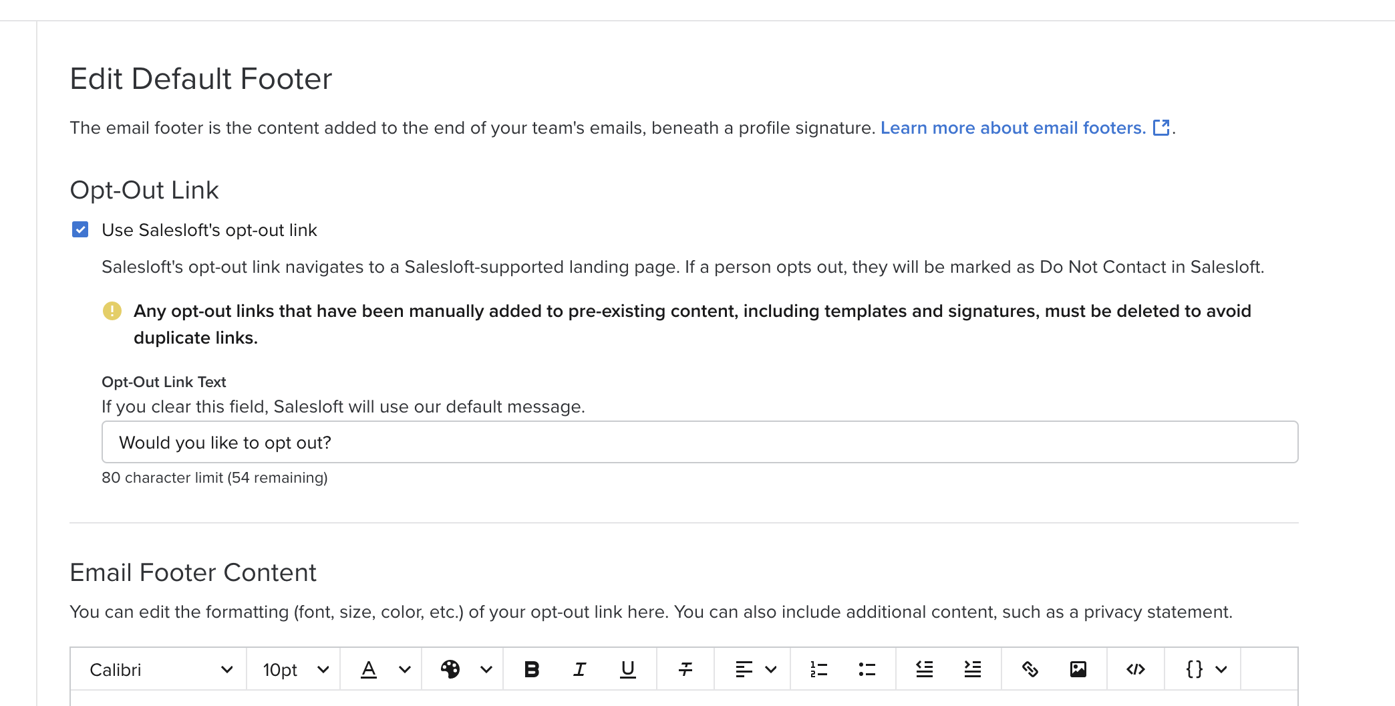Screen dimensions: 1395x706
Task: Open the curly braces dynamic fields dropdown
Action: click(1205, 669)
